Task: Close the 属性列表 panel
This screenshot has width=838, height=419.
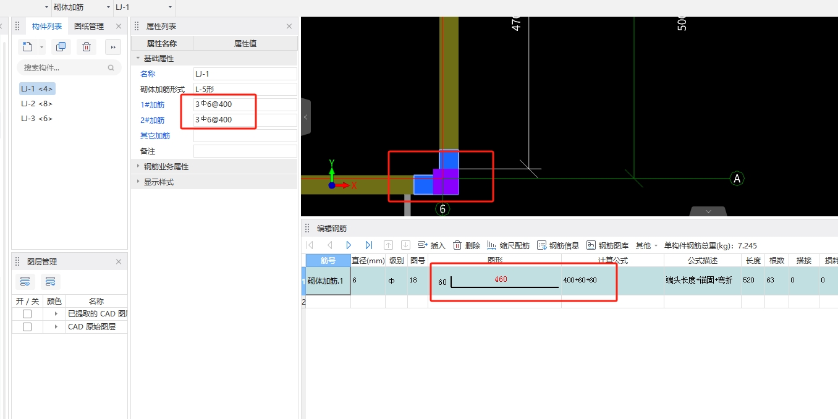Action: click(x=289, y=26)
